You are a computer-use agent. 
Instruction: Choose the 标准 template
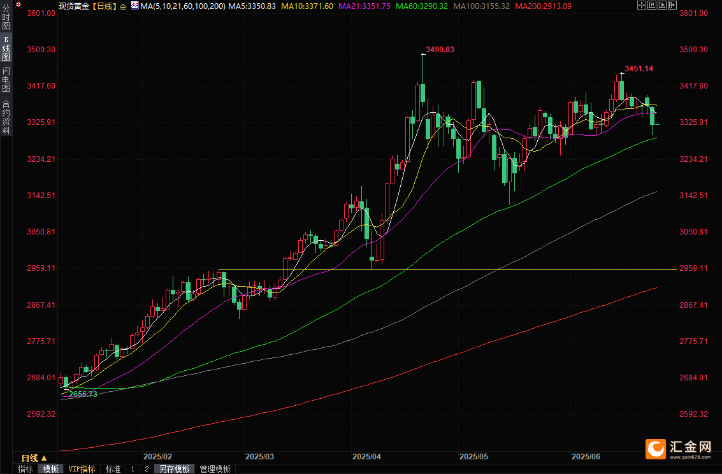point(113,469)
